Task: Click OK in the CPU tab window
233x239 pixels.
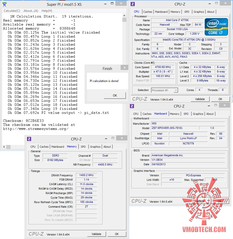Action: click(x=220, y=99)
